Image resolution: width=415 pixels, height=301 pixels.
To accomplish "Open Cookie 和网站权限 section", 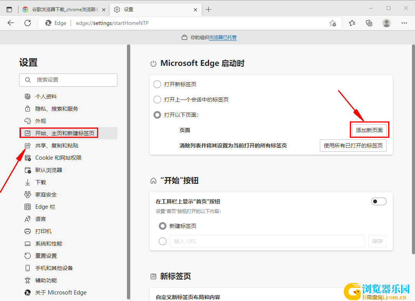I will pos(68,158).
